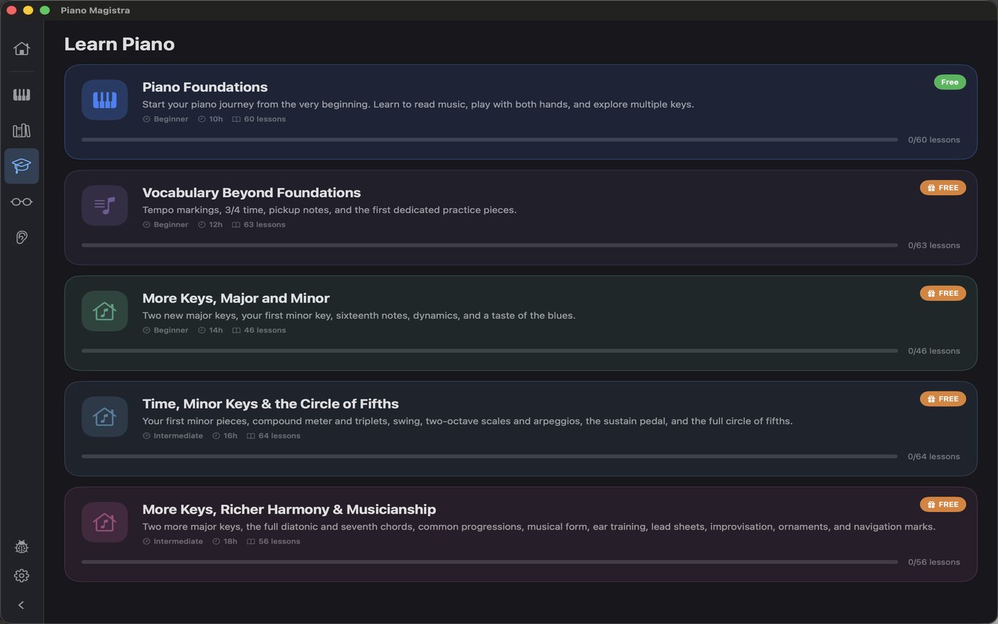Click the More Keys, Richer Harmony progress bar
The height and width of the screenshot is (624, 998).
pos(490,562)
